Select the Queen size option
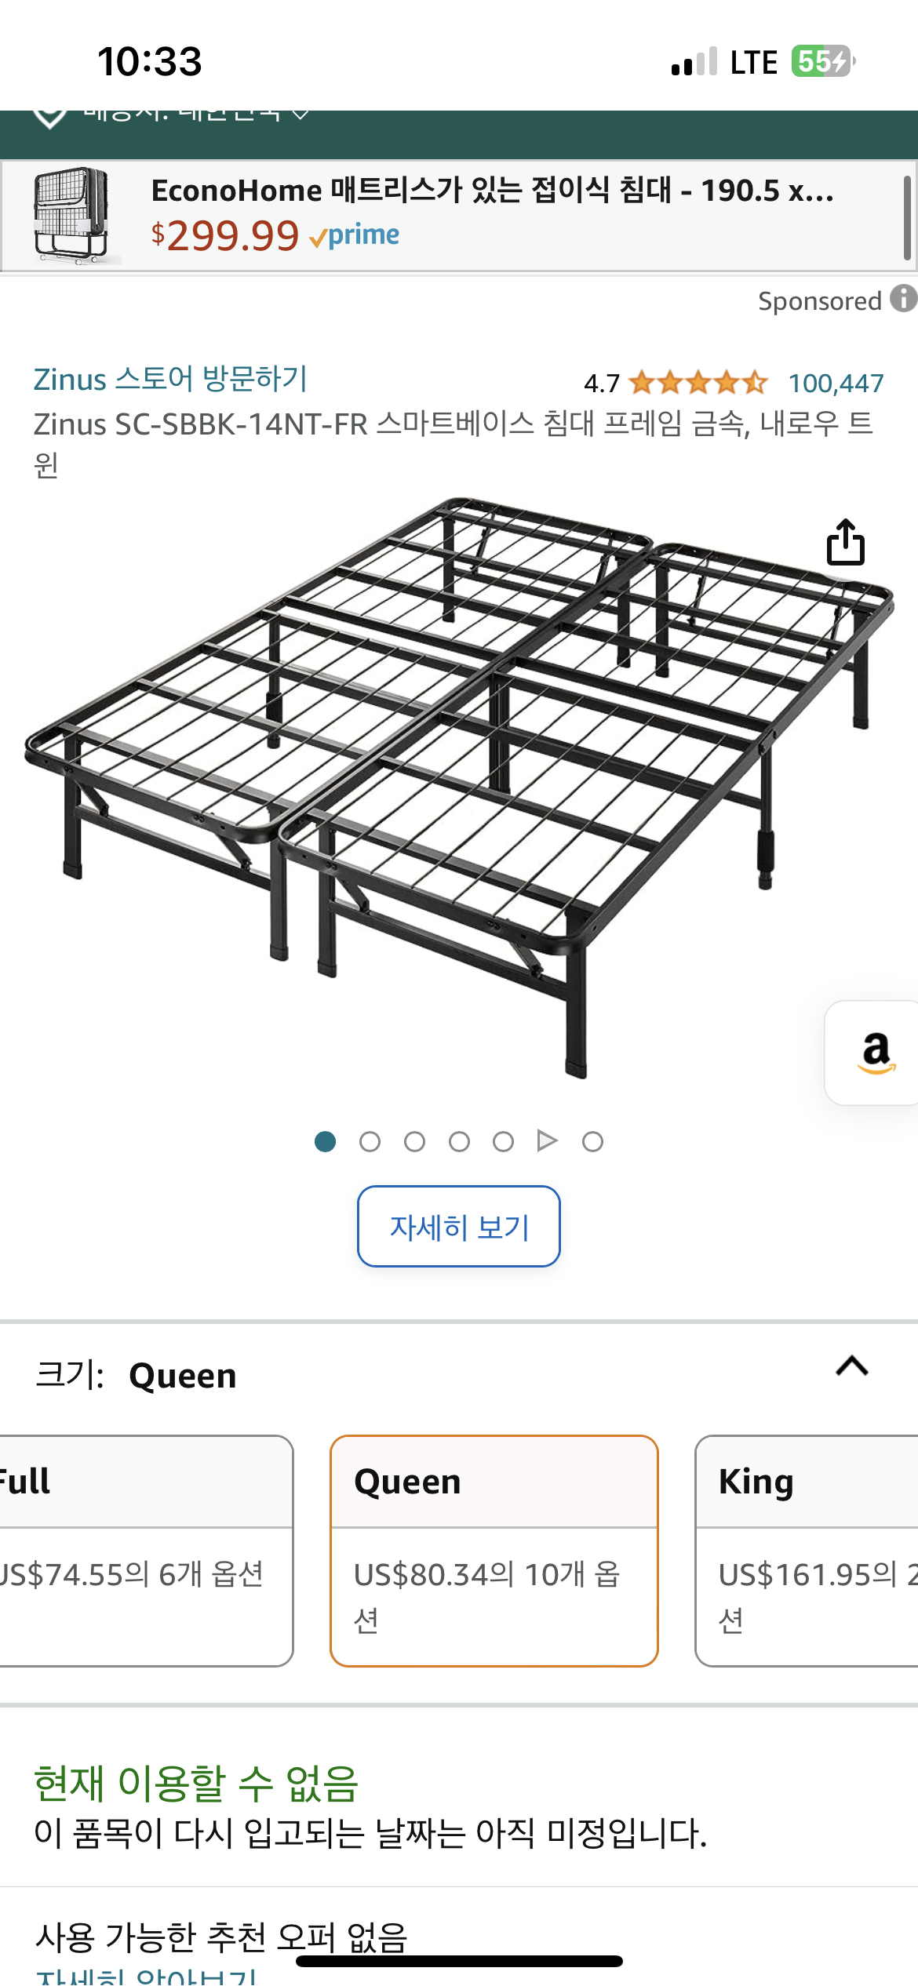Image resolution: width=918 pixels, height=1986 pixels. click(x=494, y=1551)
